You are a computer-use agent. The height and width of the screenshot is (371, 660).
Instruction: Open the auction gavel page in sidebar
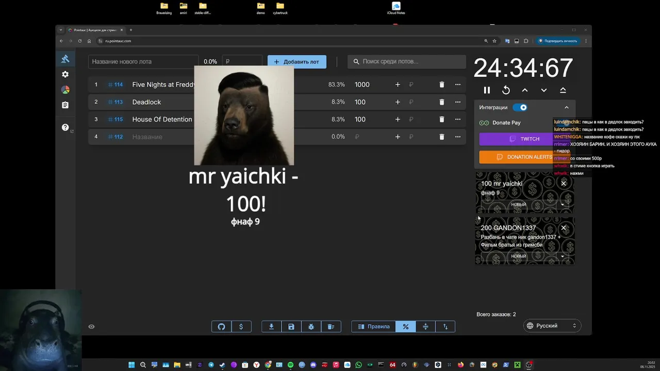point(65,59)
